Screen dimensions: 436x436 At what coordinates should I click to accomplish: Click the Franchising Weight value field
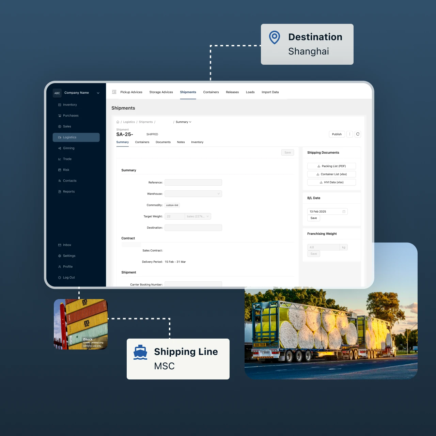coord(324,247)
